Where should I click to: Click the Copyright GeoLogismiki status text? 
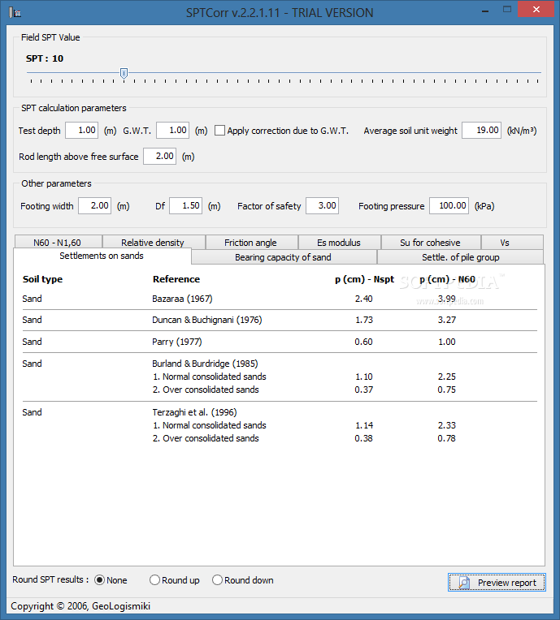(80, 605)
